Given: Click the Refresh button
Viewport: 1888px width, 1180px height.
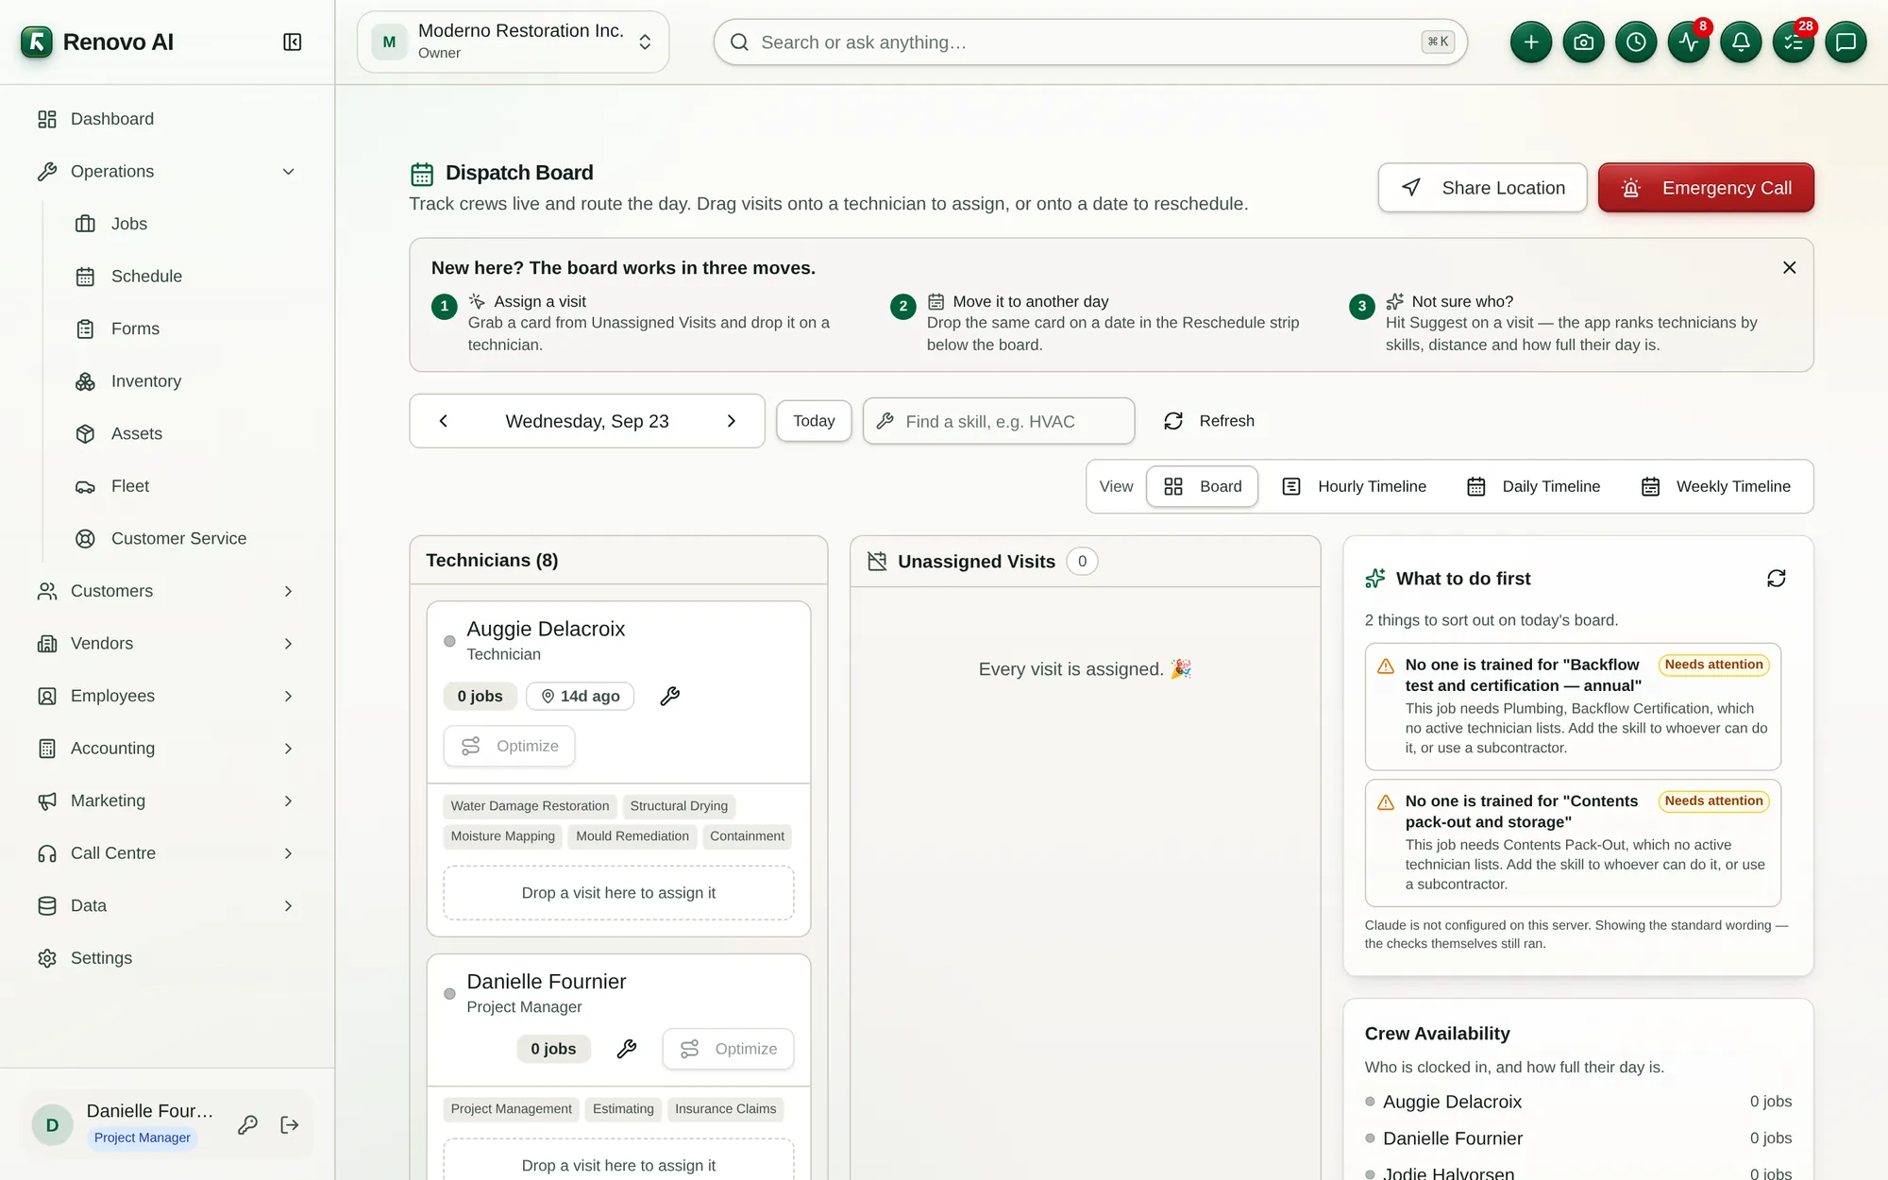Looking at the screenshot, I should pos(1209,421).
